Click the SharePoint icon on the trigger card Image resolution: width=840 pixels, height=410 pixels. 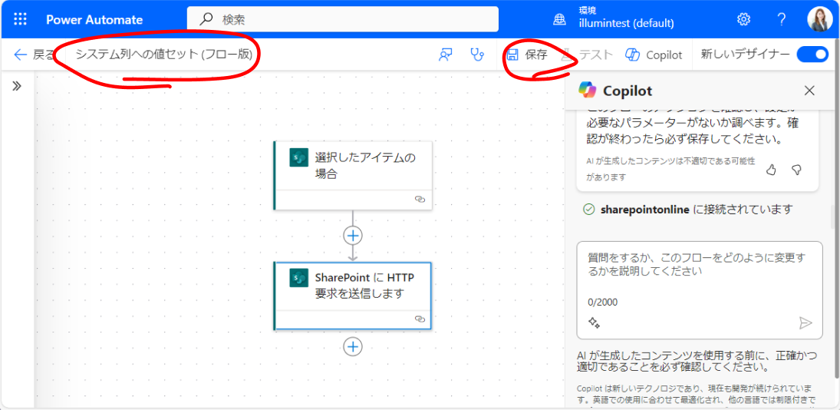(x=298, y=158)
